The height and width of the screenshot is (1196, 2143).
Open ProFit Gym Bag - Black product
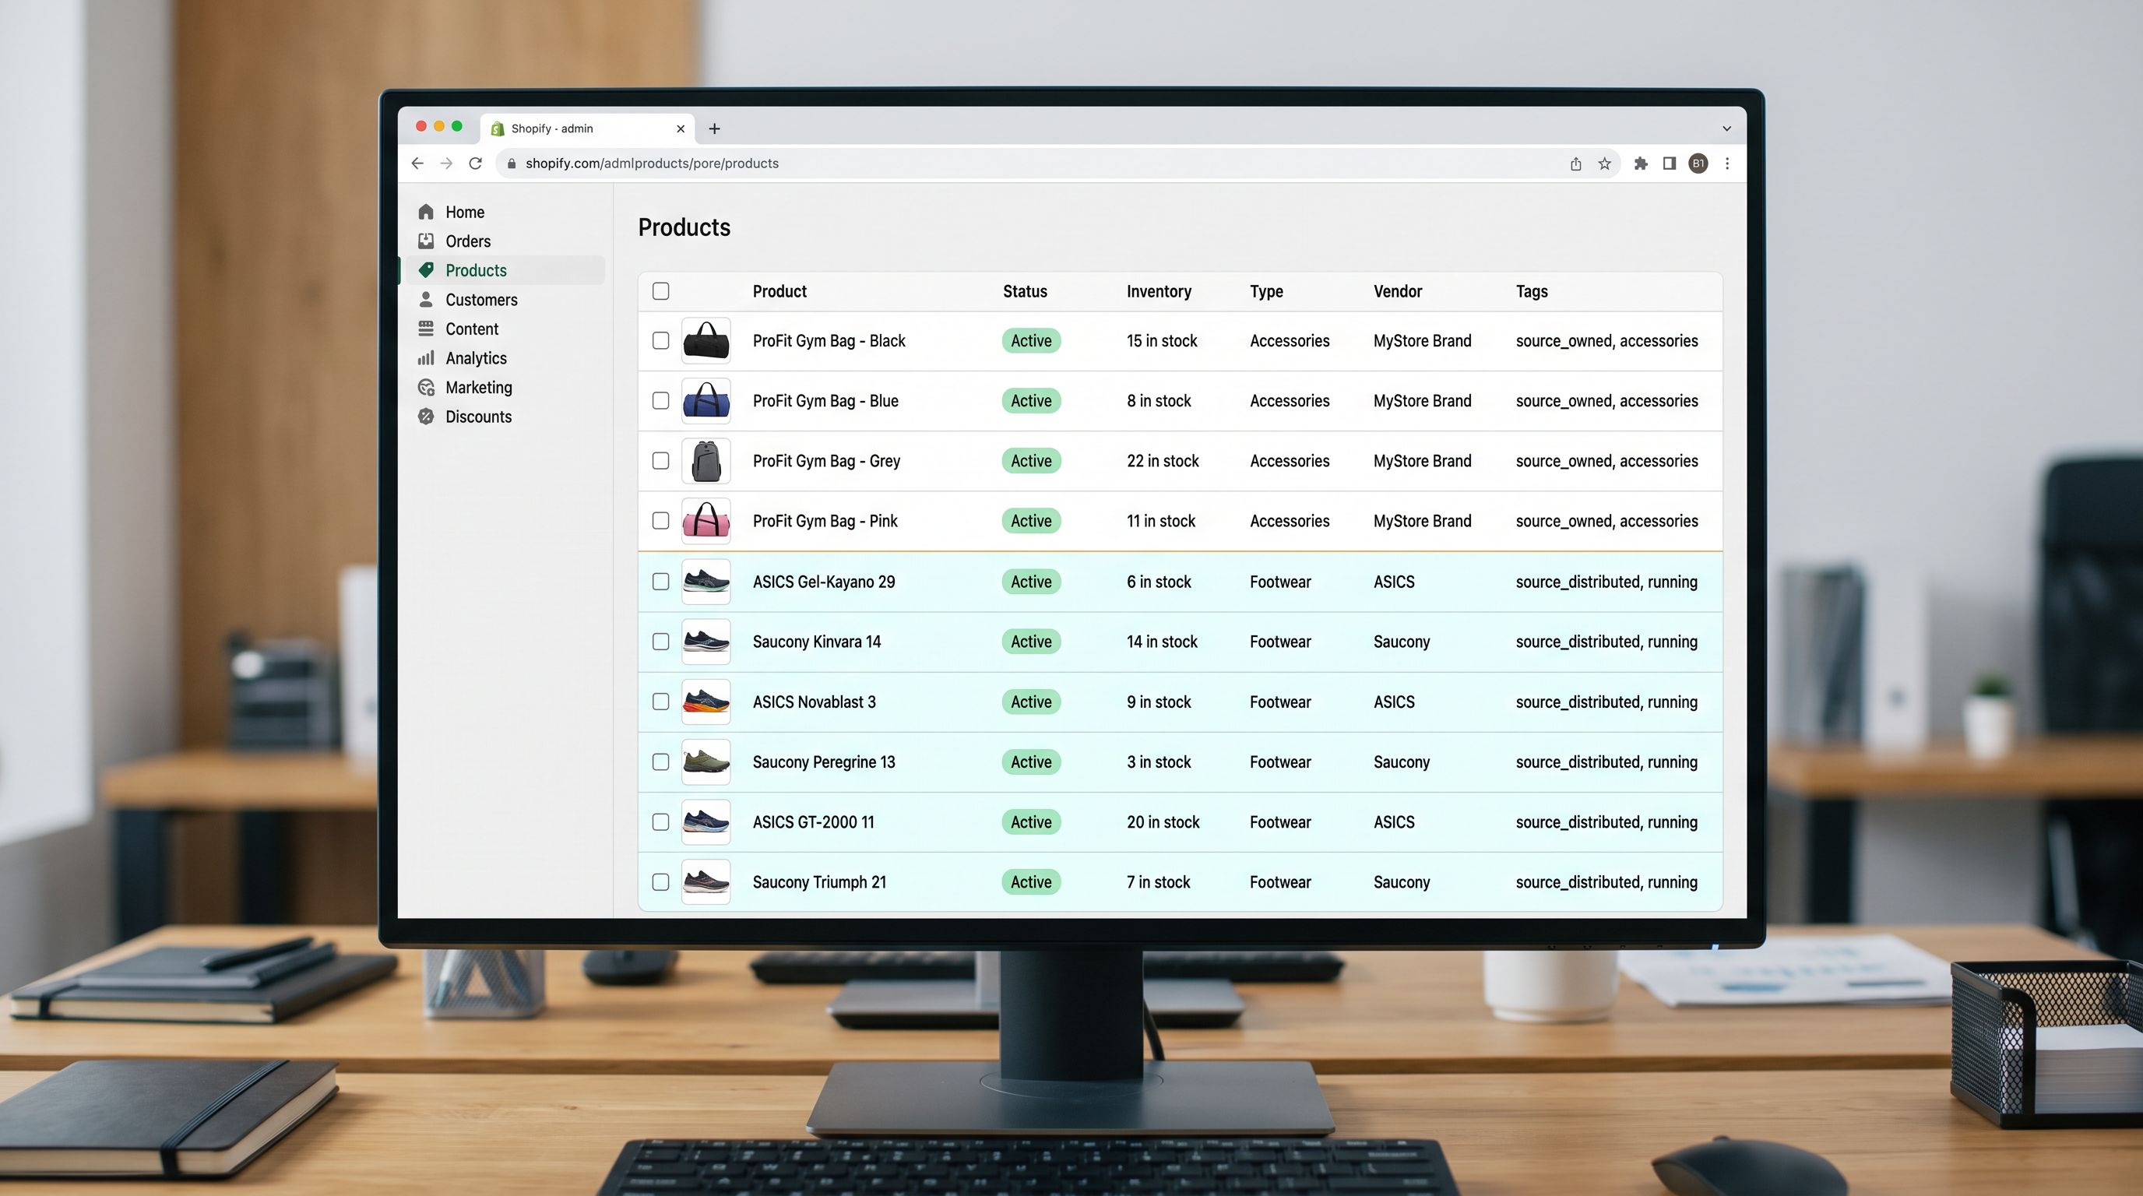coord(829,341)
